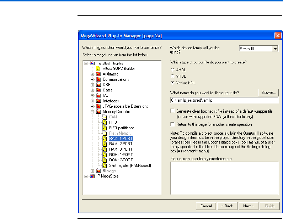Select the AHDL output file type
This screenshot has width=283, height=219.
(x=172, y=70)
